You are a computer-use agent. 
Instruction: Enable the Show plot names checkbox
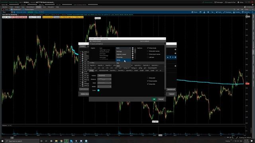[148, 51]
